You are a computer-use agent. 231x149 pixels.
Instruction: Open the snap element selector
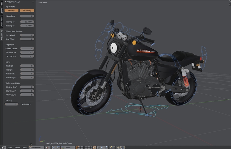[102, 147]
